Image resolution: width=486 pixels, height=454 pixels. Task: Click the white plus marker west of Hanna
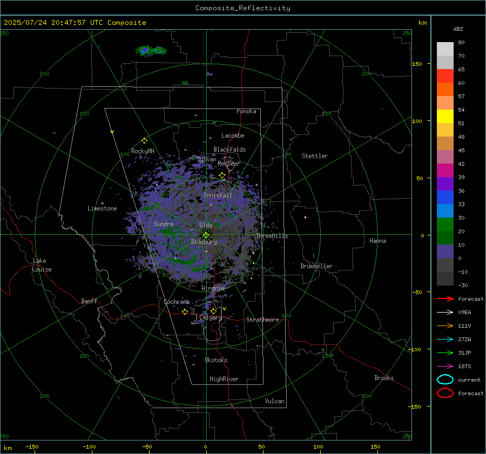pyautogui.click(x=305, y=217)
